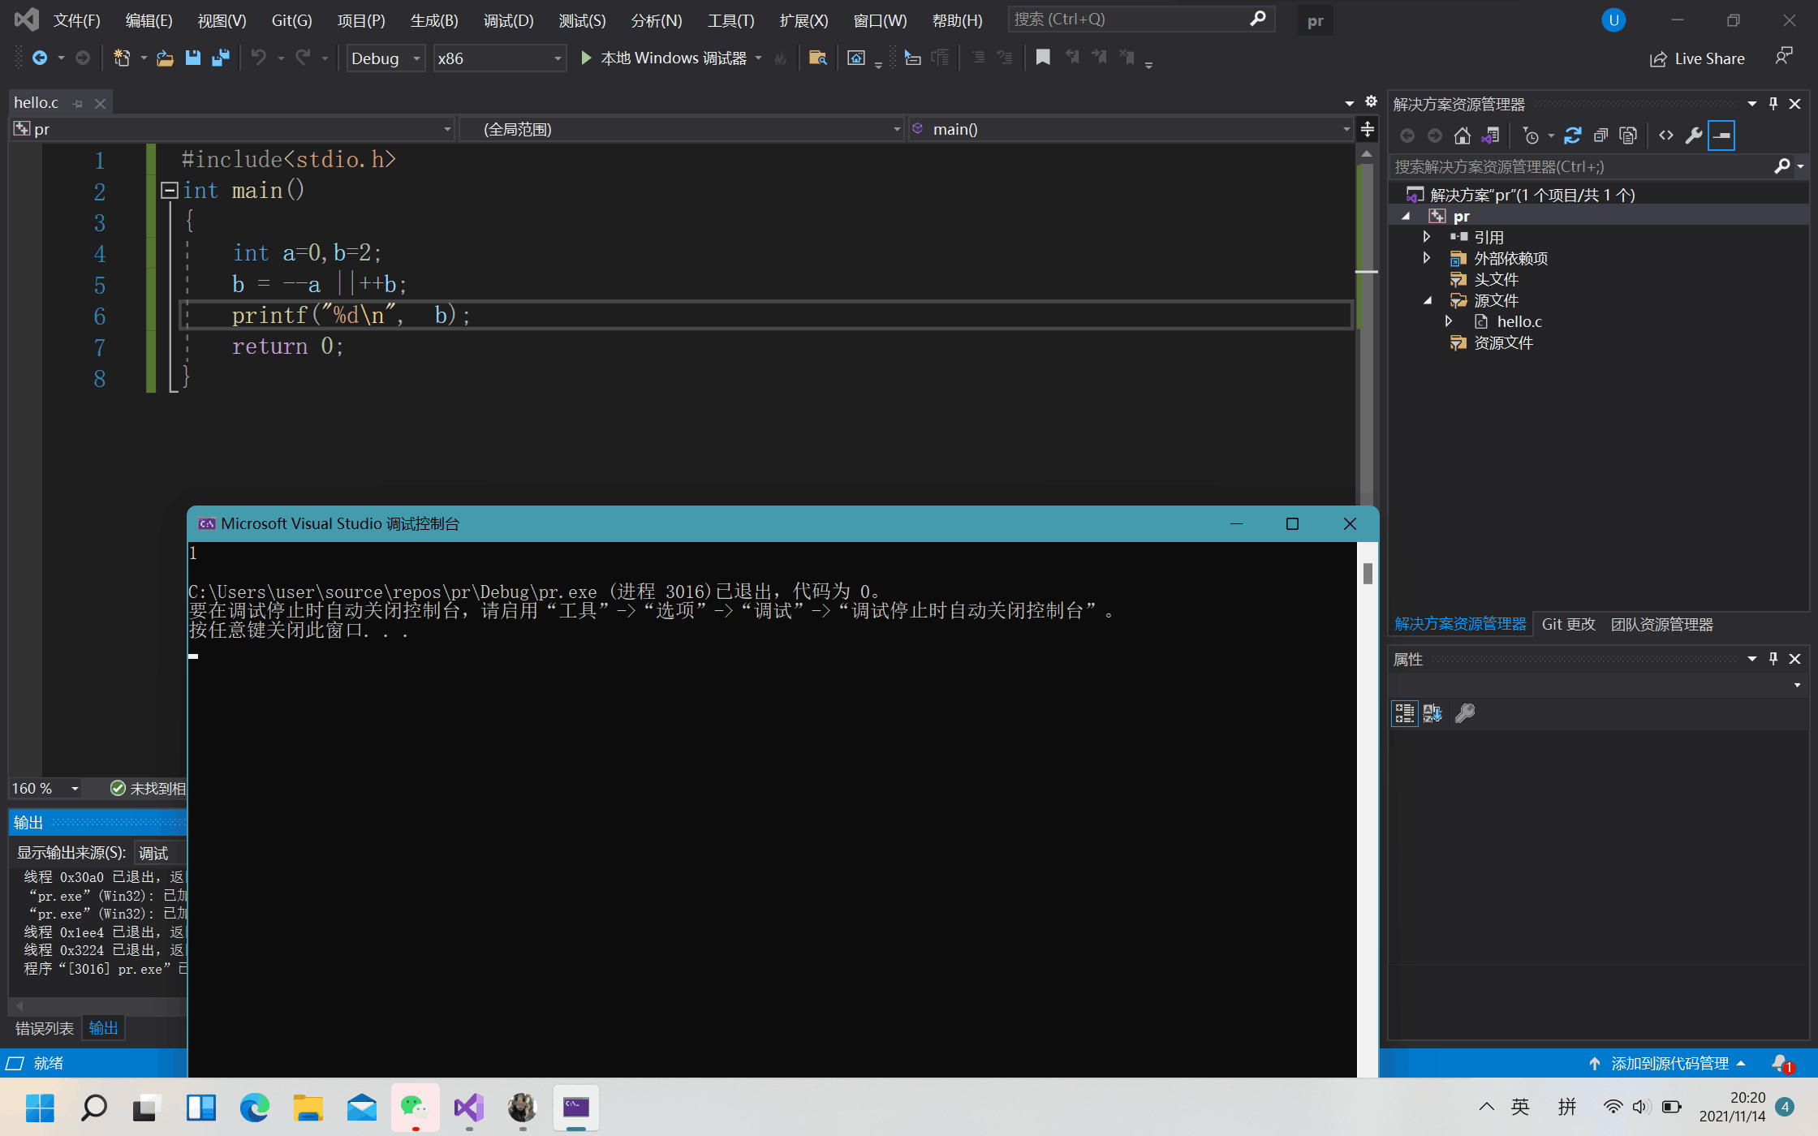Click the Undo arrow in the toolbar
1818x1136 pixels.
[x=258, y=58]
